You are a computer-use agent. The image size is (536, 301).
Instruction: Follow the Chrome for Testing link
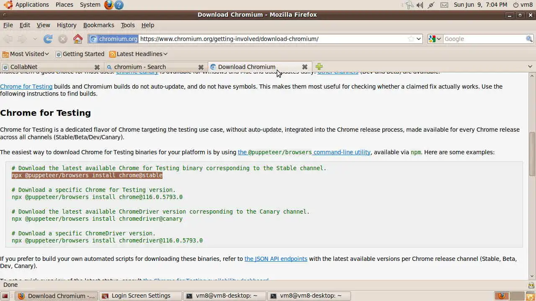tap(26, 87)
